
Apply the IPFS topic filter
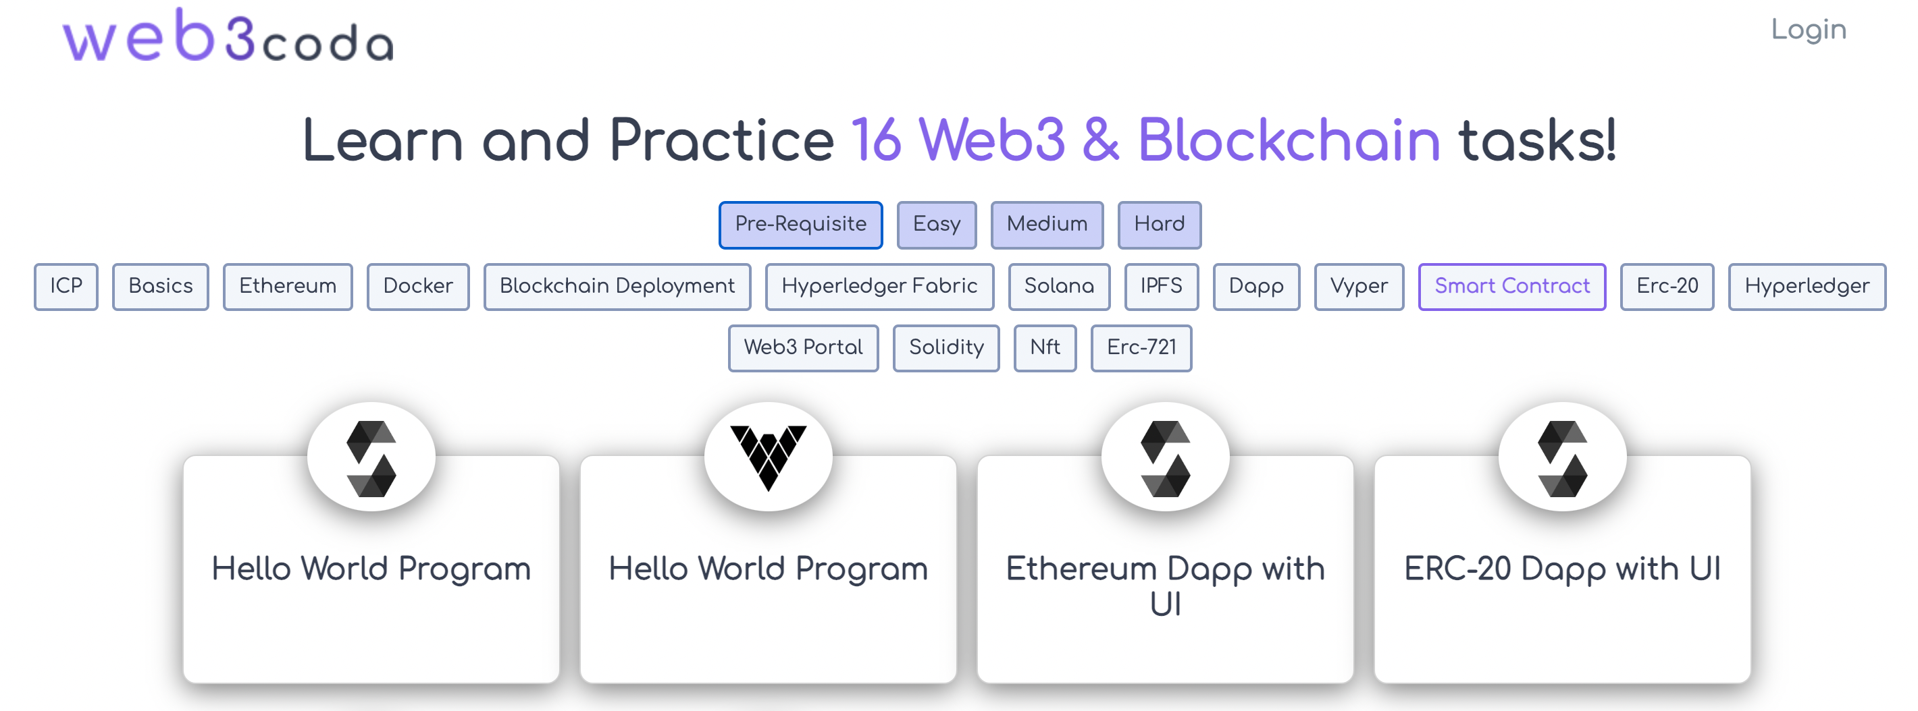click(x=1161, y=286)
